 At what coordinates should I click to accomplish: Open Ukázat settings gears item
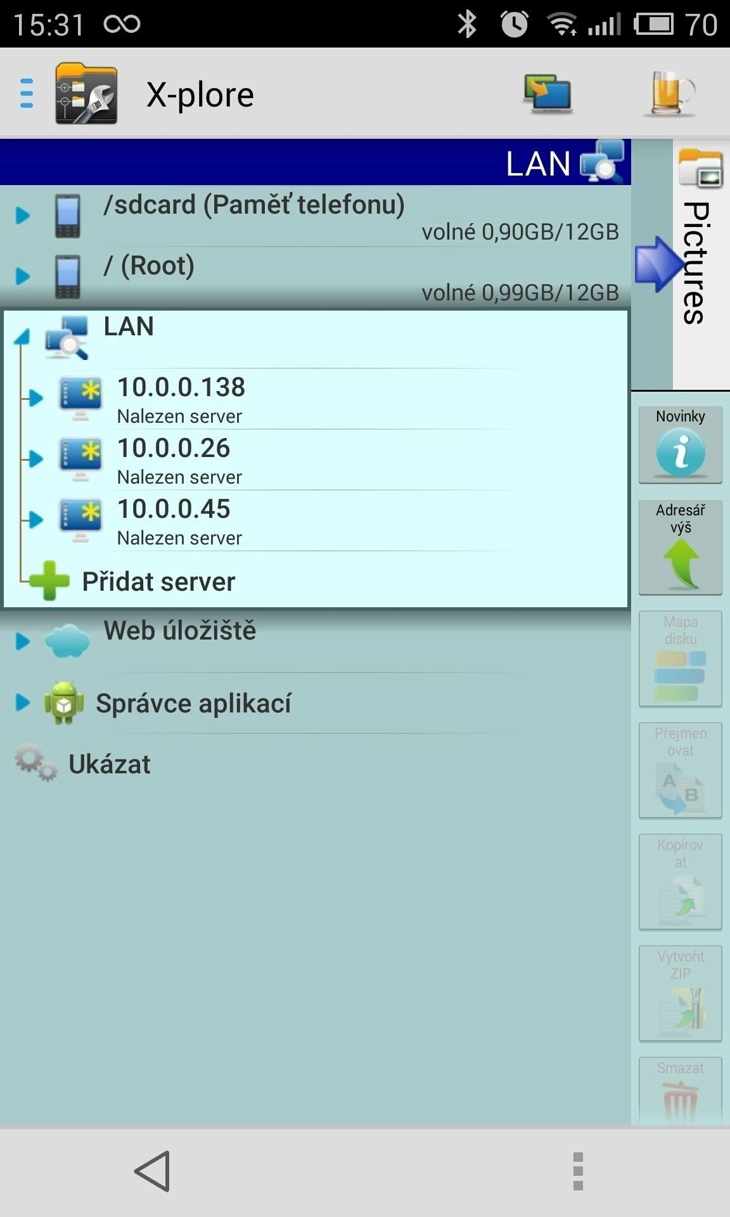click(x=109, y=764)
